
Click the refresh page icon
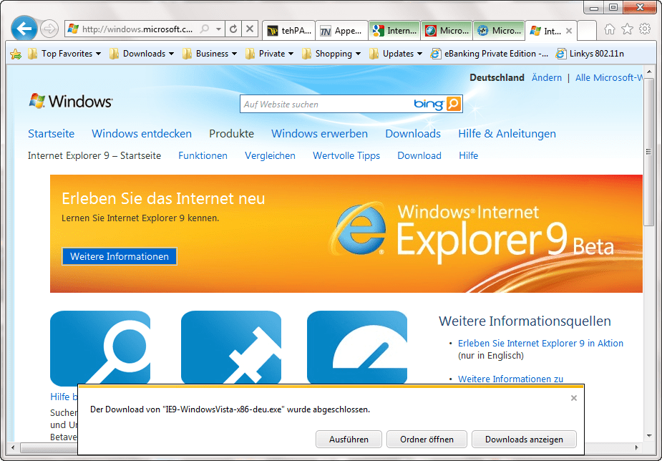233,29
